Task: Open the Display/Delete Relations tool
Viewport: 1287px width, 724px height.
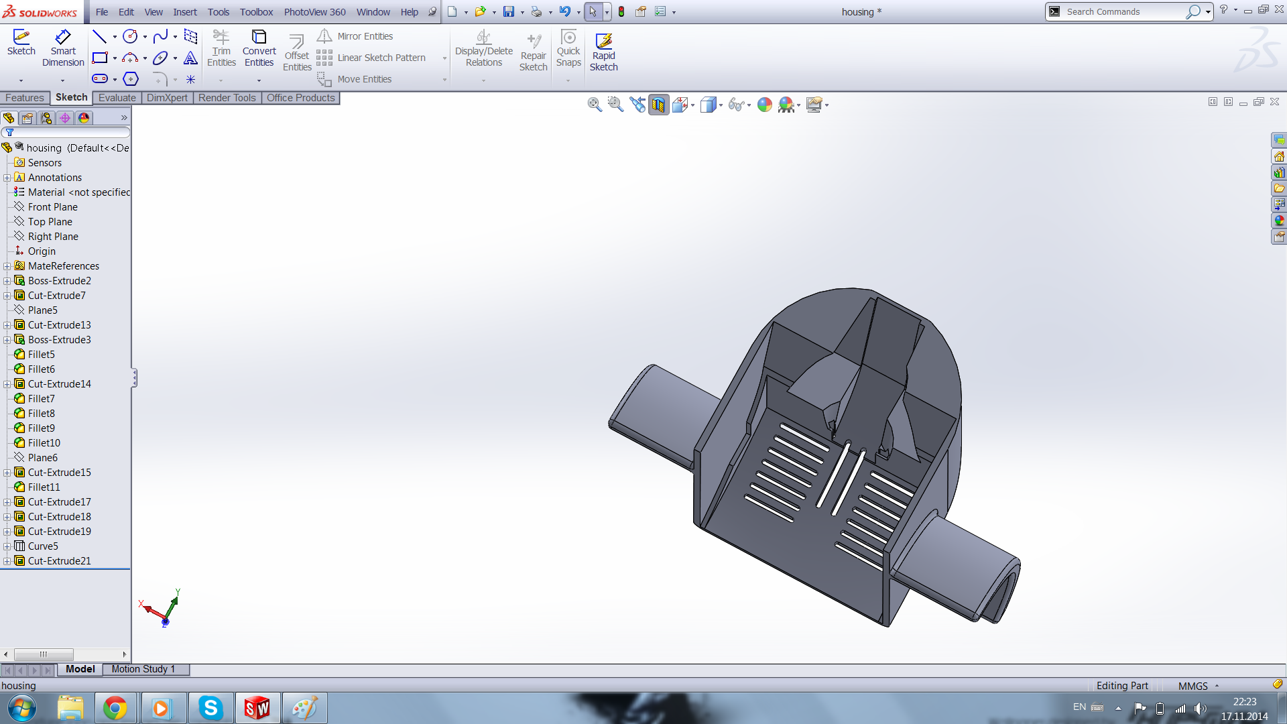Action: click(483, 47)
